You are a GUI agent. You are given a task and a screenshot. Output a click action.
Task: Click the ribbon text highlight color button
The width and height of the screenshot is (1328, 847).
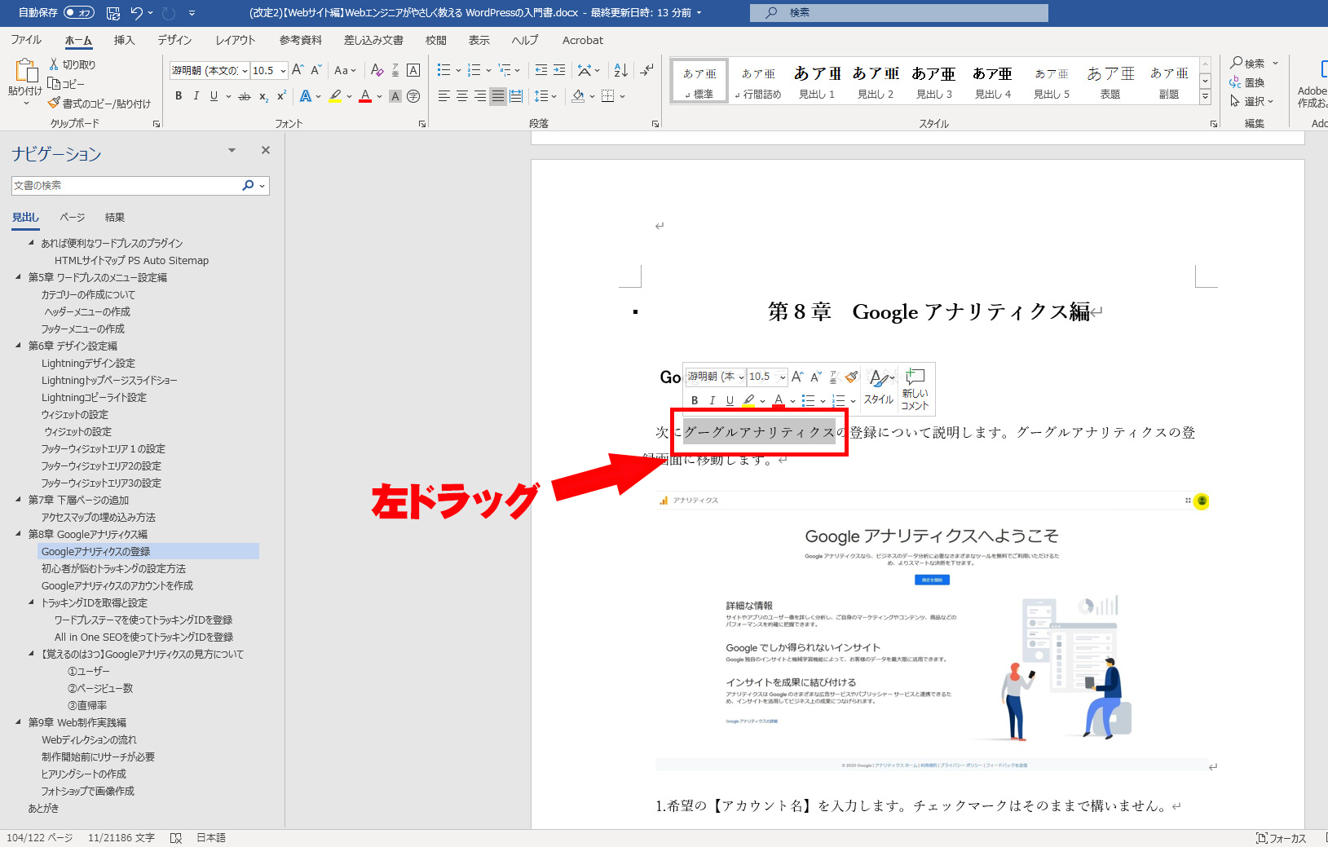(x=335, y=96)
